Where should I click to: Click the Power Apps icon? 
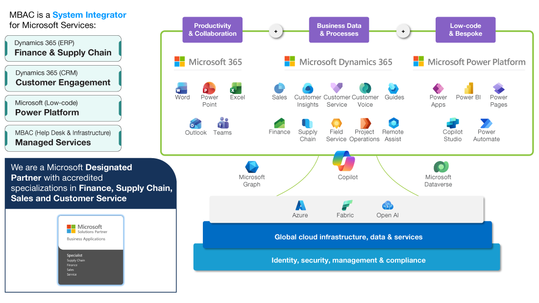(x=438, y=89)
